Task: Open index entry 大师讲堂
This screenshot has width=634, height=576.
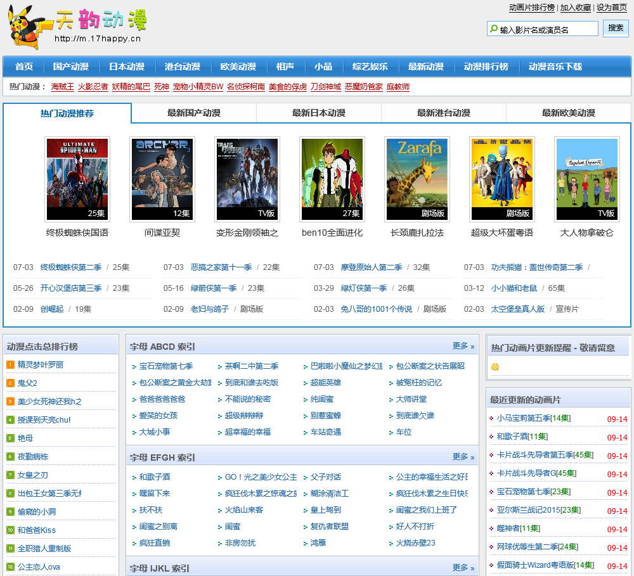Action: coord(411,399)
